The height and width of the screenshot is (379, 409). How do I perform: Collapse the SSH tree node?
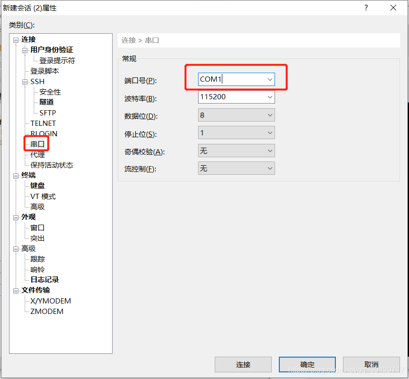pos(25,82)
